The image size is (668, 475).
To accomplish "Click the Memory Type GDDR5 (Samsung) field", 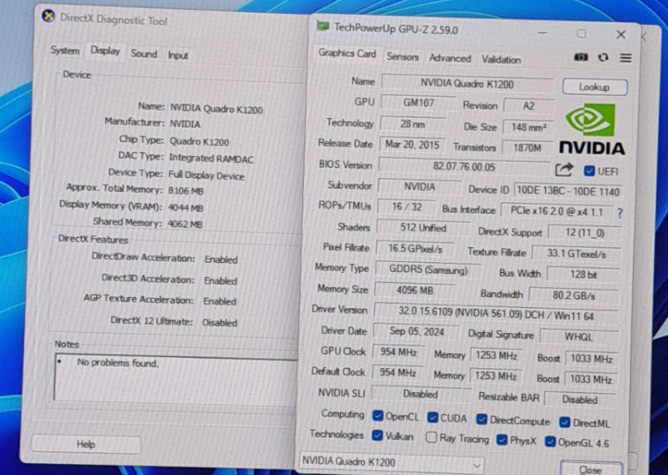I will point(428,270).
